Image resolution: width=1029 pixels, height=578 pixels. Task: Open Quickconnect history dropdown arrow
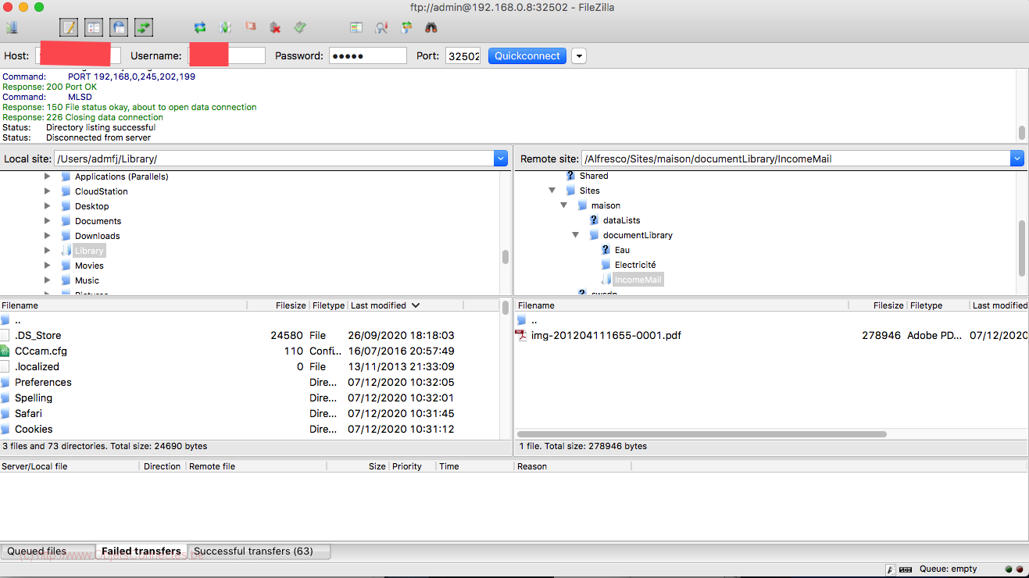point(579,55)
